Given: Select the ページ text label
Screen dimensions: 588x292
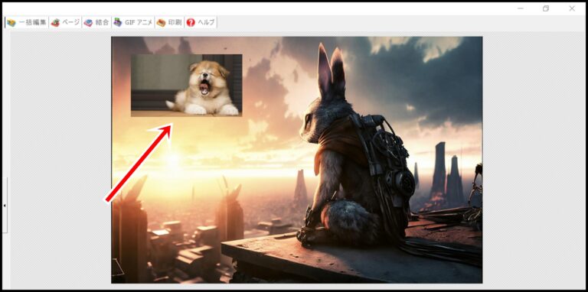Looking at the screenshot, I should coord(71,23).
